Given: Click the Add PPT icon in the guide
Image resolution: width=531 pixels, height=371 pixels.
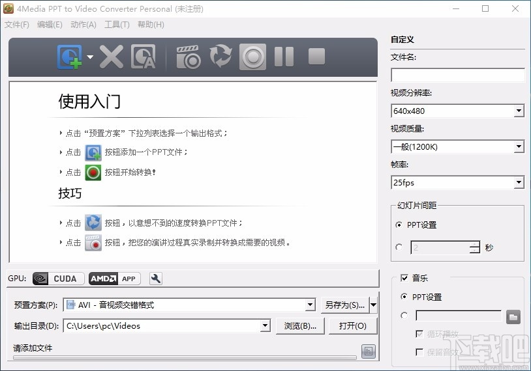Looking at the screenshot, I should tap(93, 152).
